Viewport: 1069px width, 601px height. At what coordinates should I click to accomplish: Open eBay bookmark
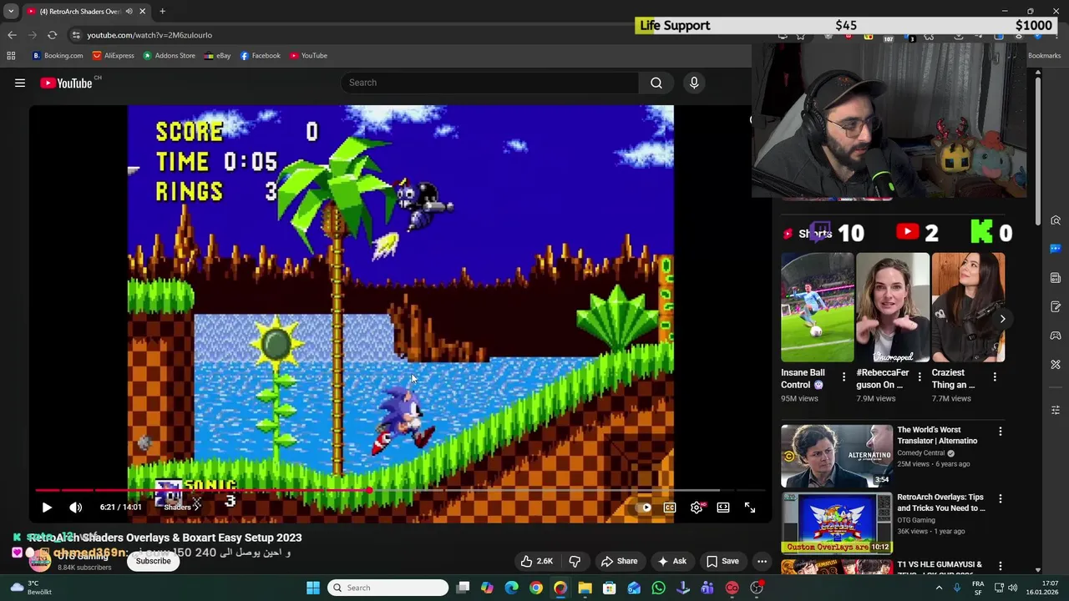click(217, 56)
